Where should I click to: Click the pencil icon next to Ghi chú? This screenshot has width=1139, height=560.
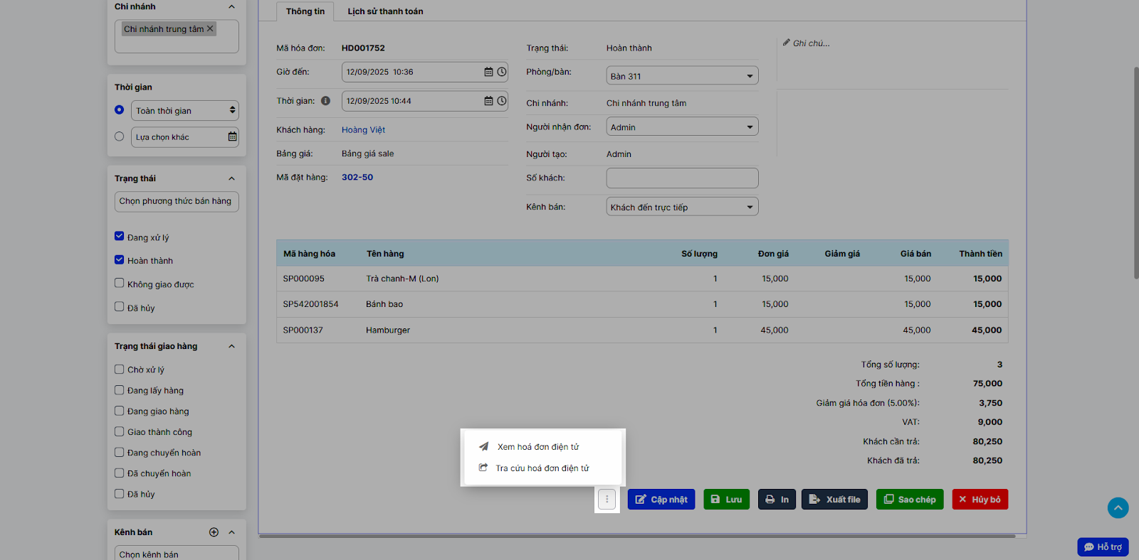(x=787, y=43)
